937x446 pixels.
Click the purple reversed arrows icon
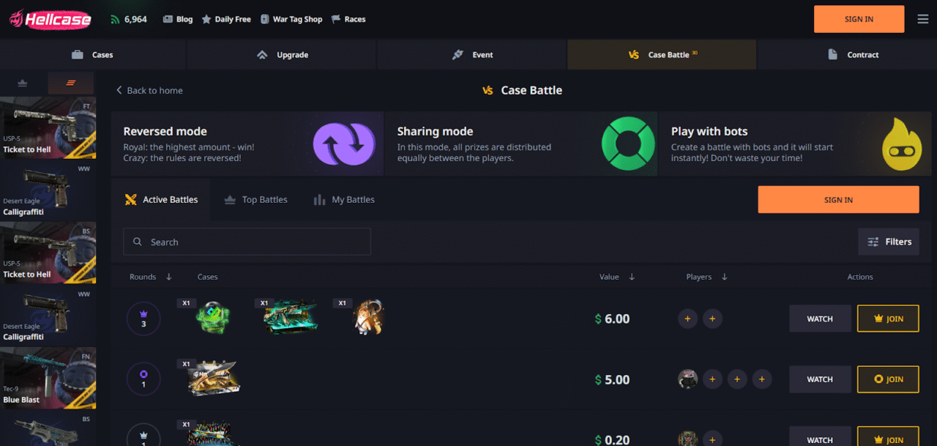[343, 144]
